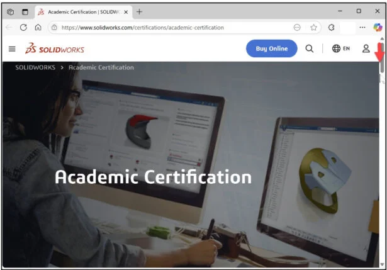The image size is (387, 270).
Task: Add this page to favorites
Action: click(314, 28)
